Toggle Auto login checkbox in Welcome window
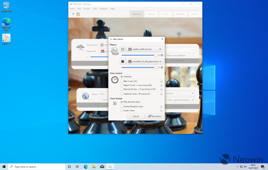 [x=100, y=100]
